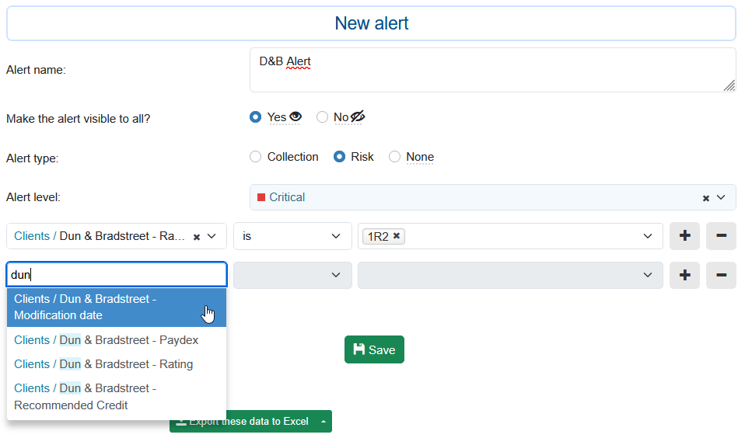Open the Export to Excel options caret
Screen dimensions: 745x438
324,422
